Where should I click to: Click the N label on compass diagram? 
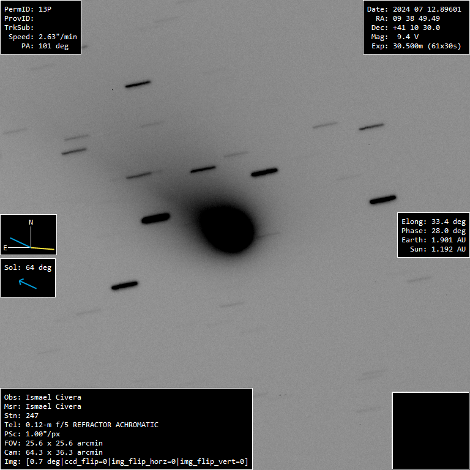31,222
